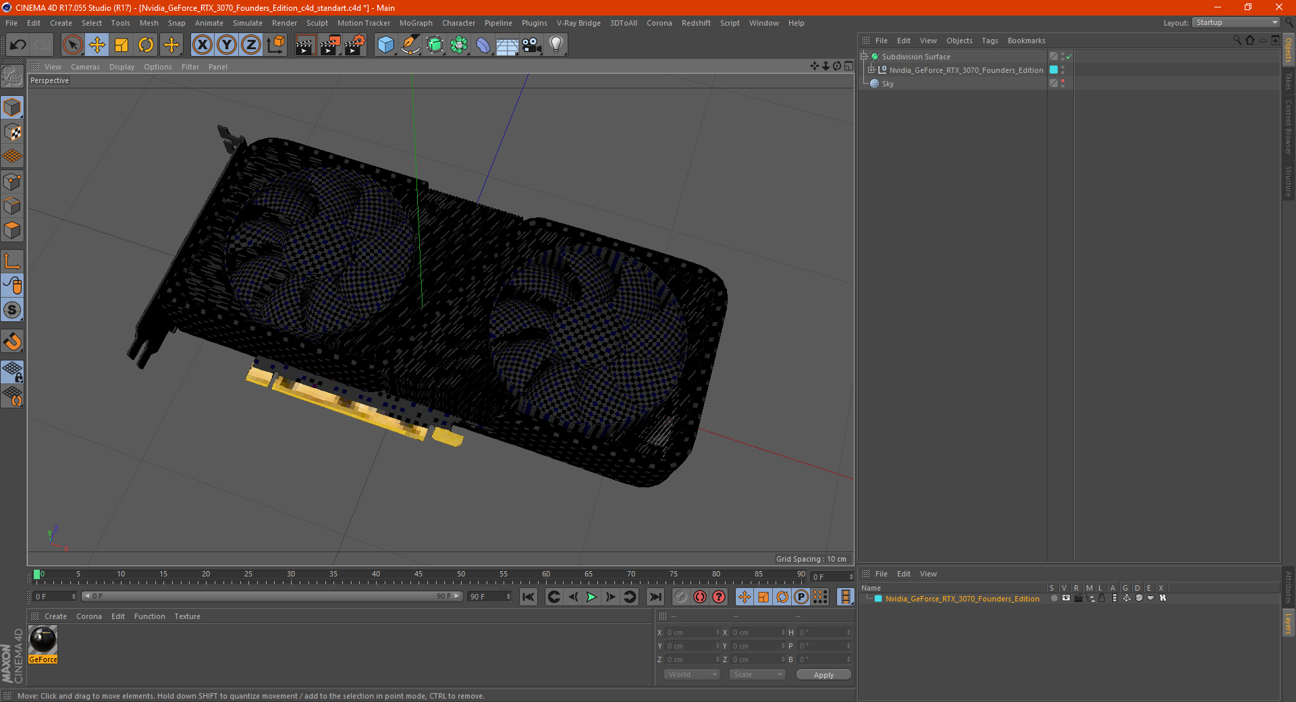Open the MoGraph menu
The image size is (1296, 702).
pyautogui.click(x=416, y=23)
